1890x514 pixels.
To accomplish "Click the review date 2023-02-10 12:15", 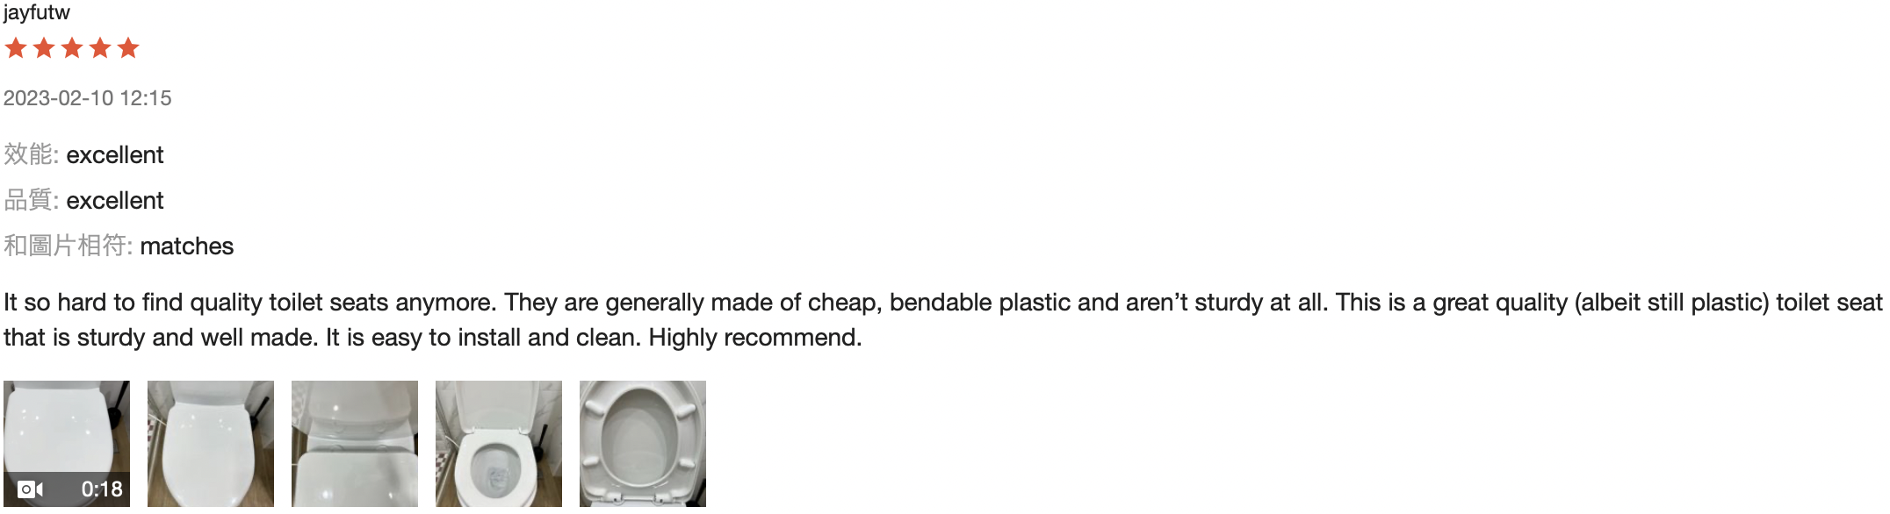I will pos(88,98).
